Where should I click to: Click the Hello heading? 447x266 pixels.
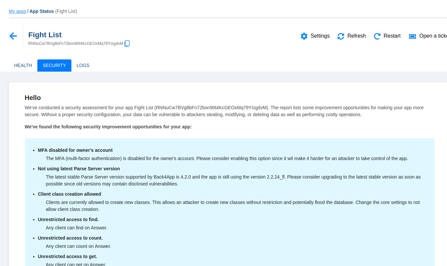33,98
